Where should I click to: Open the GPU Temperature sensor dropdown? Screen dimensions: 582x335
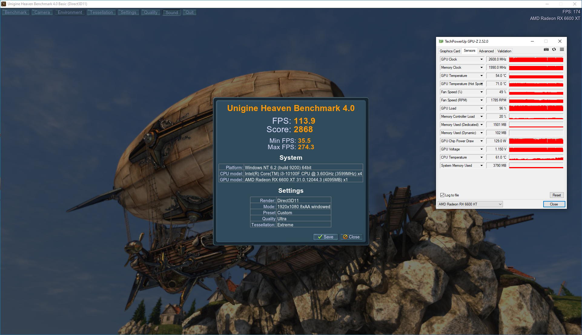click(481, 76)
